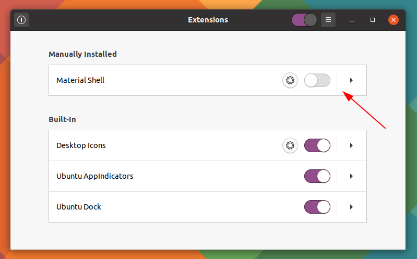Maximize the Extensions window
This screenshot has height=259, width=417.
tap(373, 20)
